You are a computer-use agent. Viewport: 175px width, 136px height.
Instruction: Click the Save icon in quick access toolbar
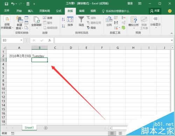pos(6,4)
